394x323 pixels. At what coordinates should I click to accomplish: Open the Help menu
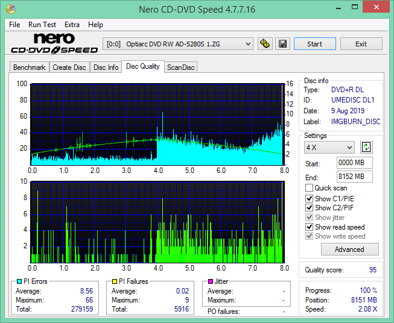(x=95, y=25)
